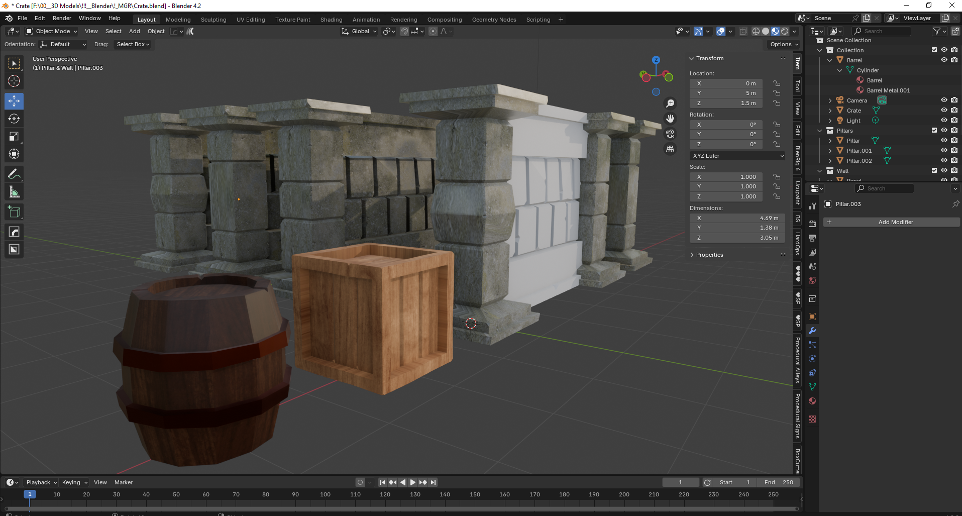Viewport: 962px width, 516px height.
Task: Click the play animation button
Action: coord(413,482)
